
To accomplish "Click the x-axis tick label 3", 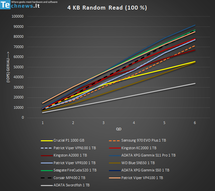I will (104, 123).
